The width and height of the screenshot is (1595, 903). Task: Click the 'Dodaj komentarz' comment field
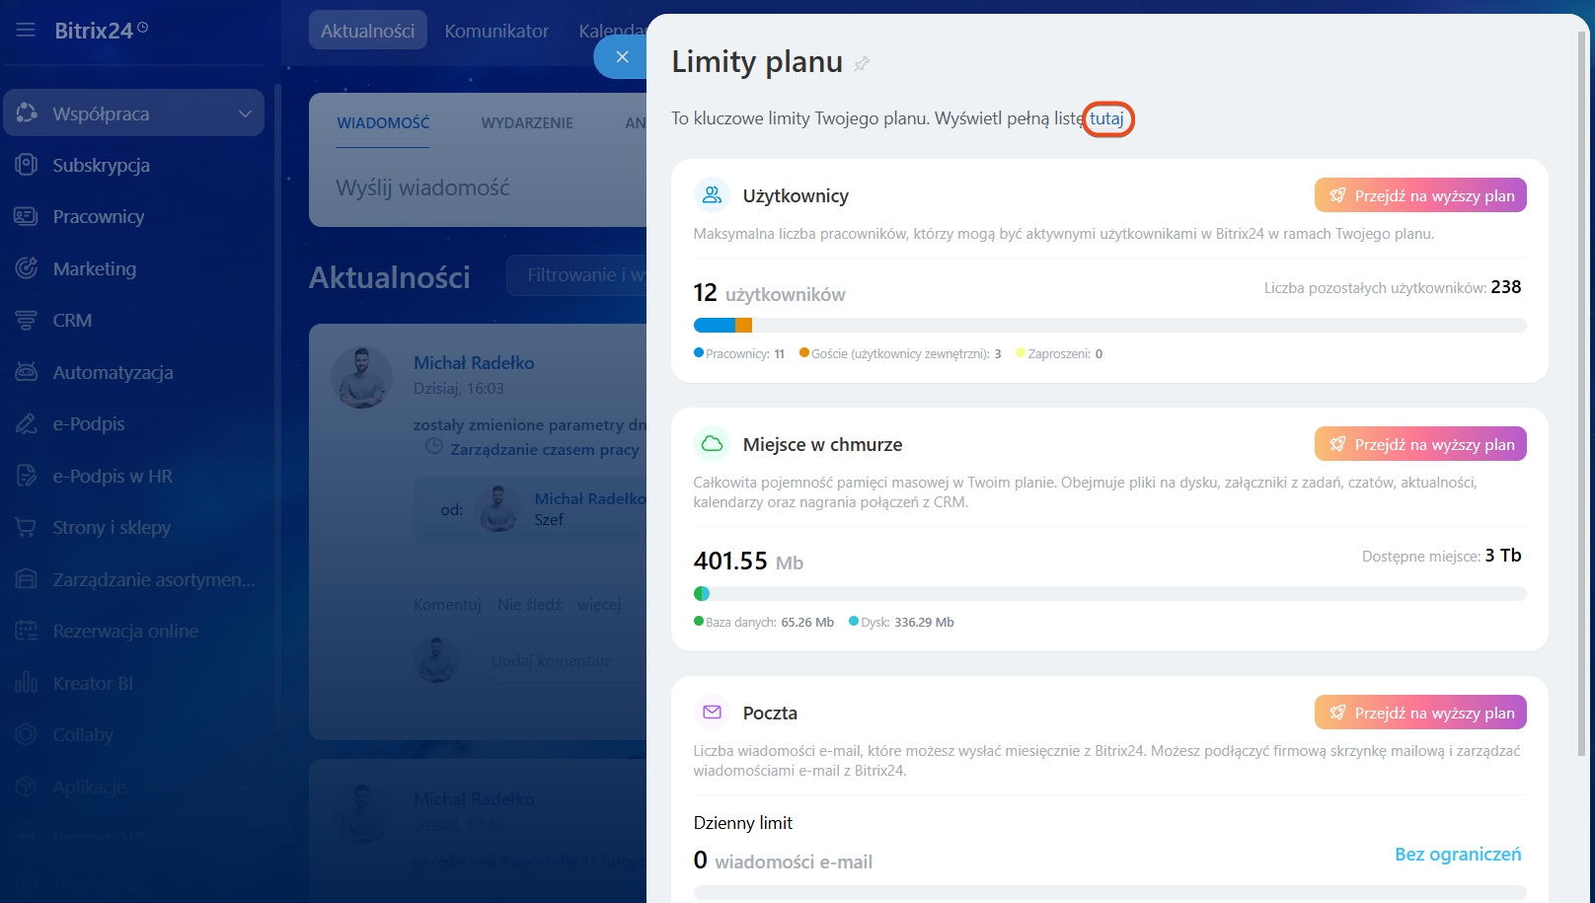(558, 660)
